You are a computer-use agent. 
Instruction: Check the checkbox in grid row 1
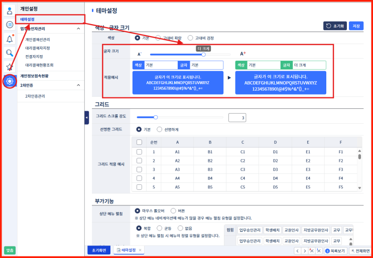tap(139, 152)
